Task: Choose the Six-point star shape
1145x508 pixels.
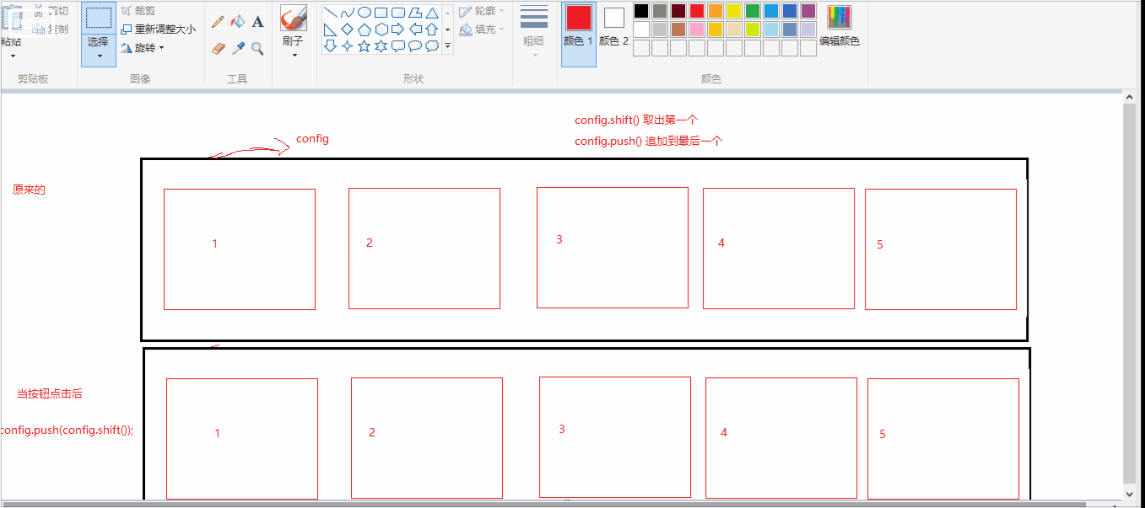Action: click(381, 46)
